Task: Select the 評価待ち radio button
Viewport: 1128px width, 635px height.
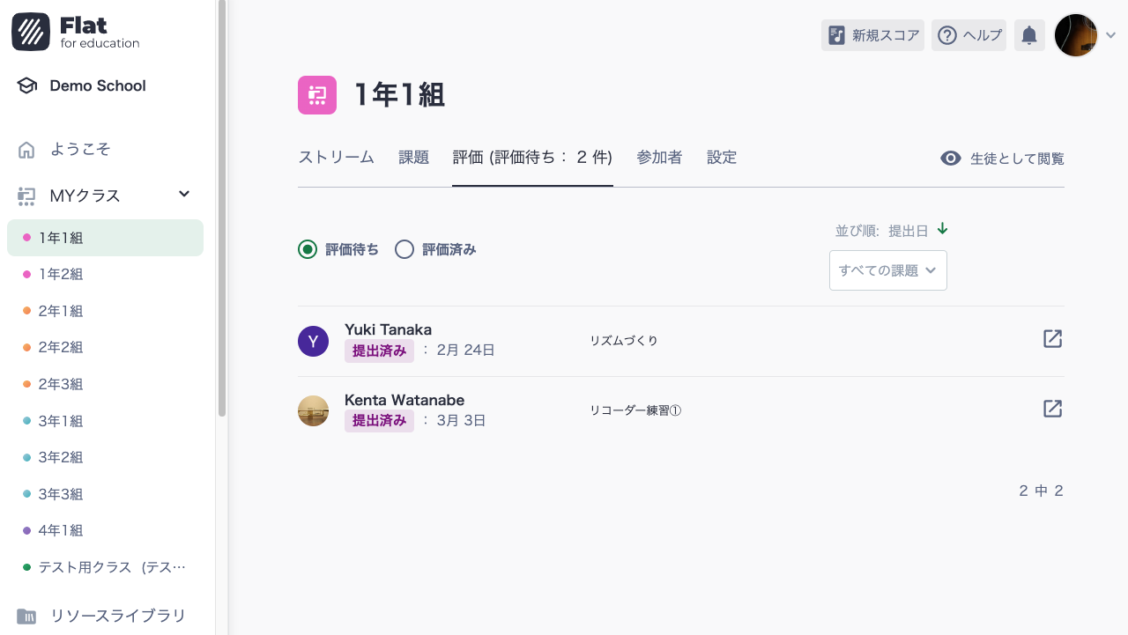Action: click(x=307, y=249)
